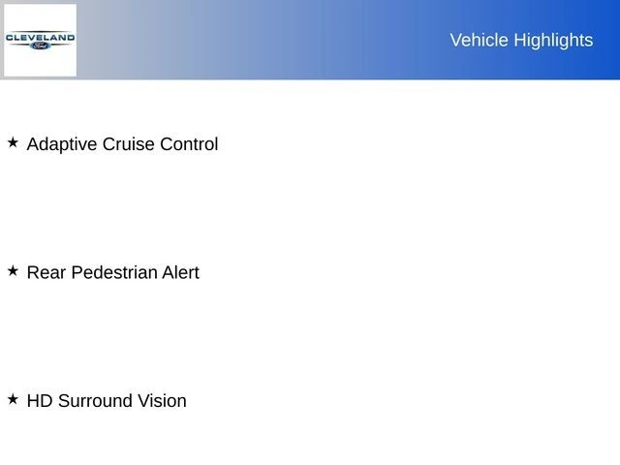Click the star before HD Surround Vision
Image resolution: width=620 pixels, height=465 pixels.
pos(13,399)
